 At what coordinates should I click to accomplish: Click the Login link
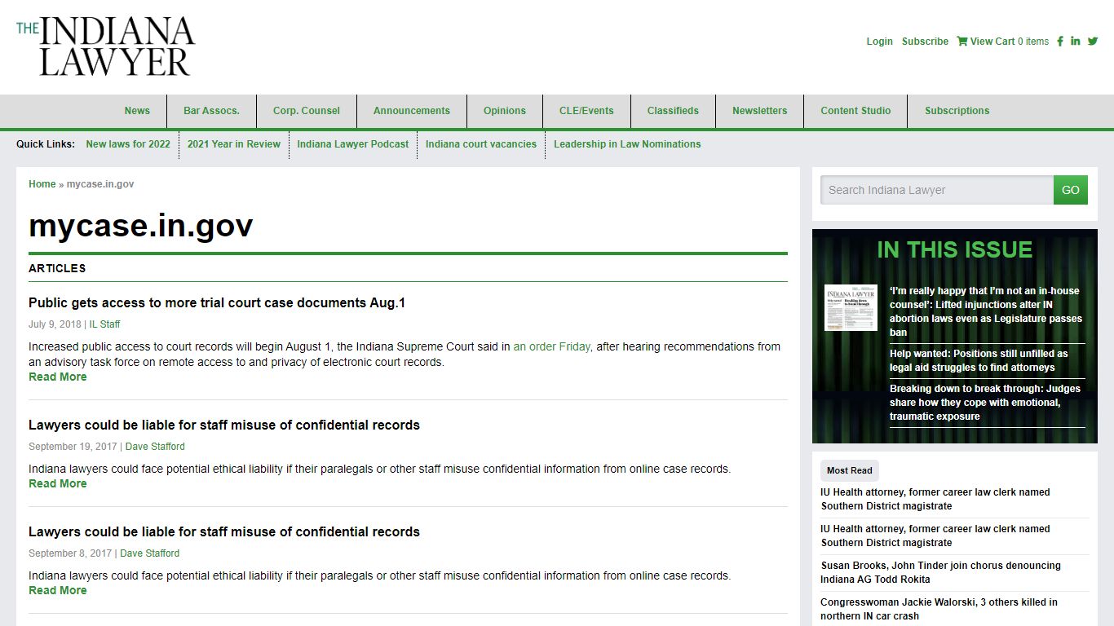(879, 42)
